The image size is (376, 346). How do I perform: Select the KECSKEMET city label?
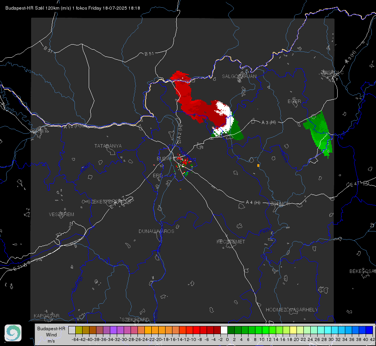231,241
